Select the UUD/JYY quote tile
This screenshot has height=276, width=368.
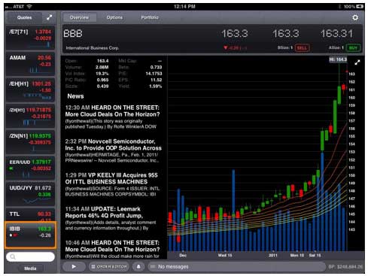(30, 194)
